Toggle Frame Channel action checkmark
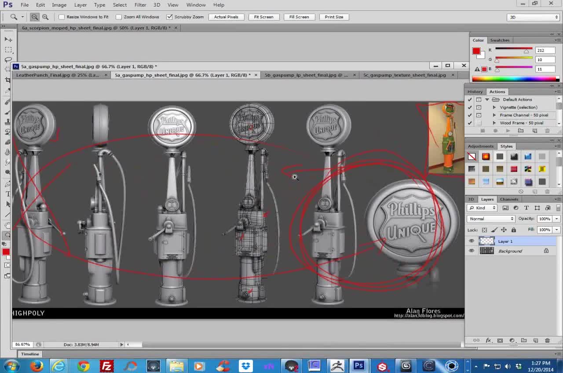Viewport: 563px width, 373px height. (470, 115)
